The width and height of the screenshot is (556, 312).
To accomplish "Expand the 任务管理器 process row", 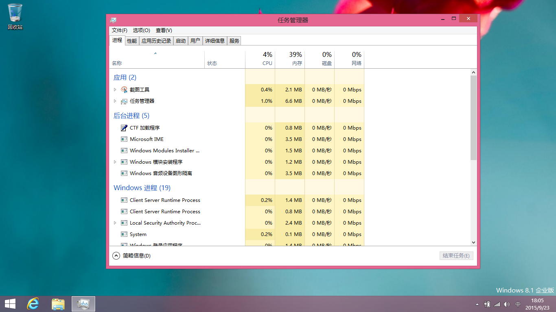I will (x=115, y=101).
